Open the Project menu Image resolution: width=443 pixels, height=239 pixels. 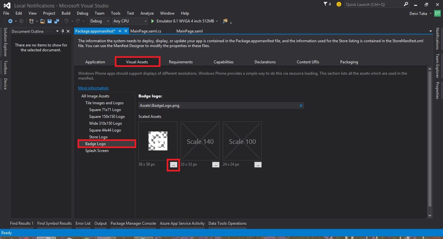49,13
